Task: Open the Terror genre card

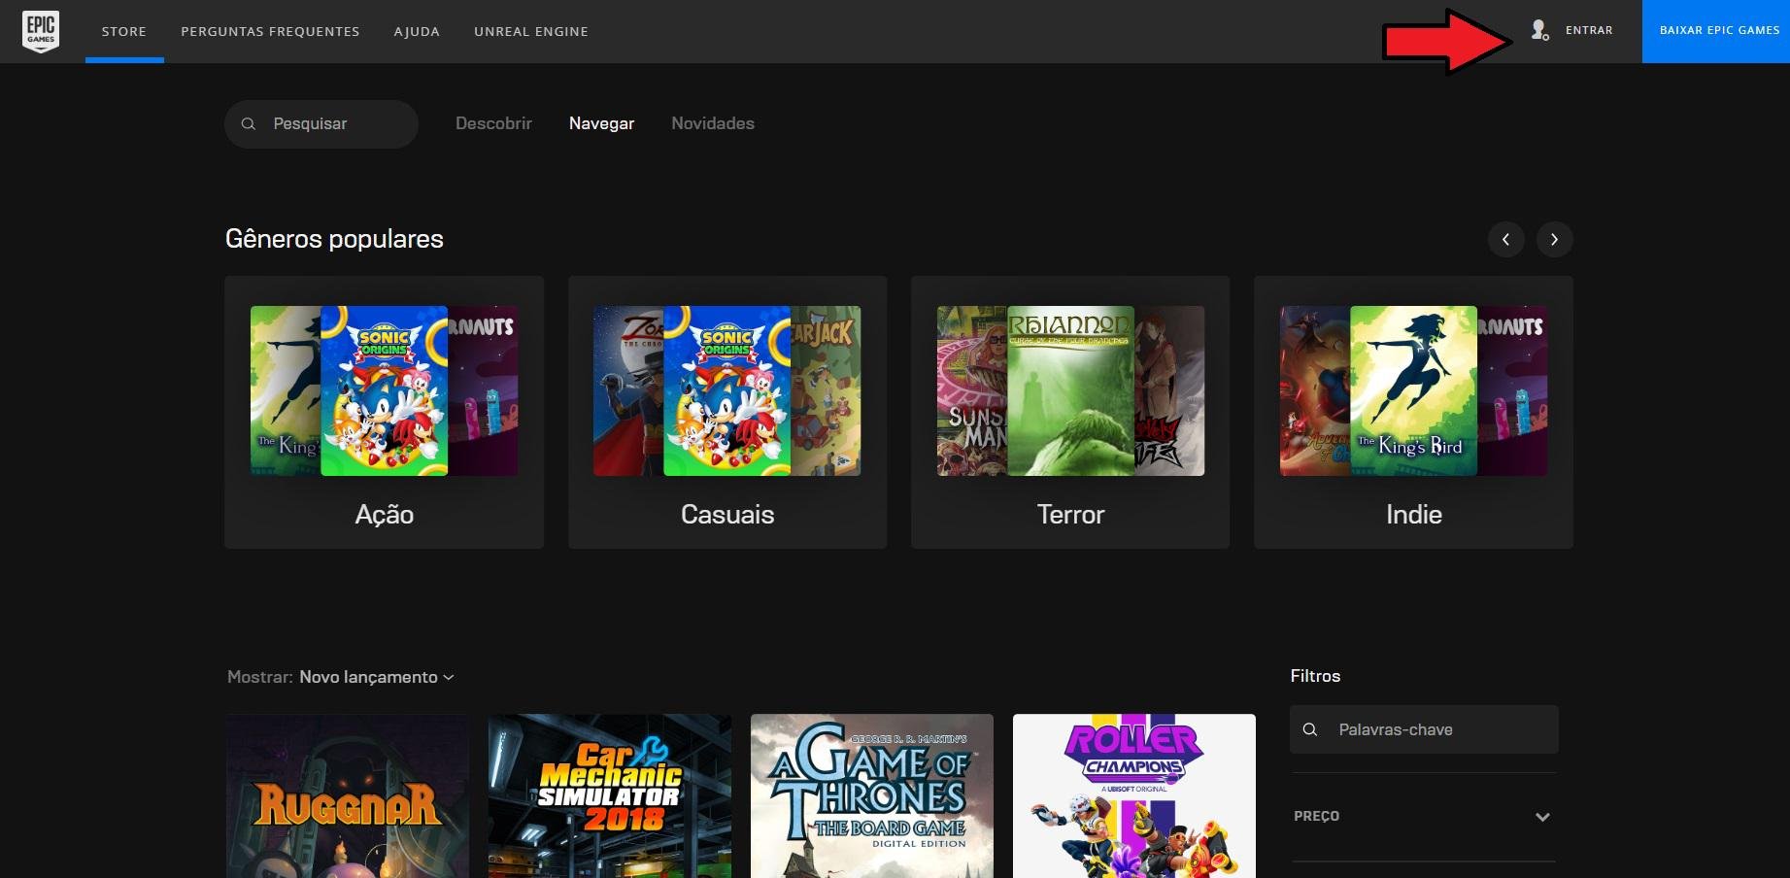Action: coord(1070,412)
